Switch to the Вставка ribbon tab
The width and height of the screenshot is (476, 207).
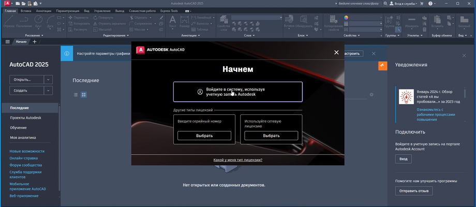click(26, 11)
